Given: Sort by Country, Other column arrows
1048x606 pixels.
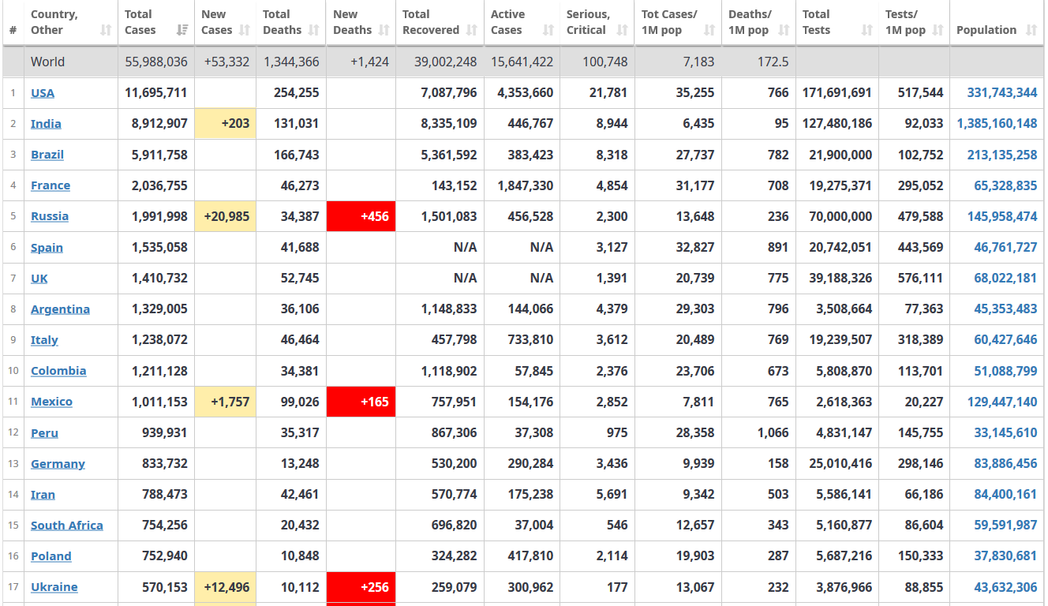Looking at the screenshot, I should [106, 30].
